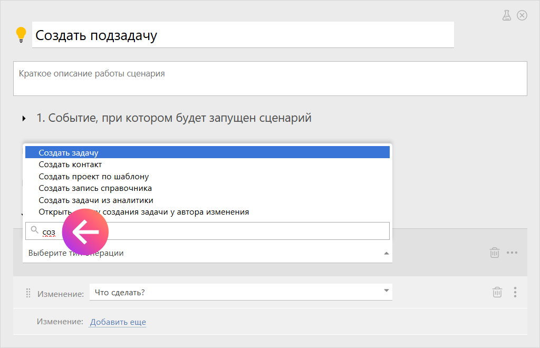Choose 'Создать контакт' option

70,165
